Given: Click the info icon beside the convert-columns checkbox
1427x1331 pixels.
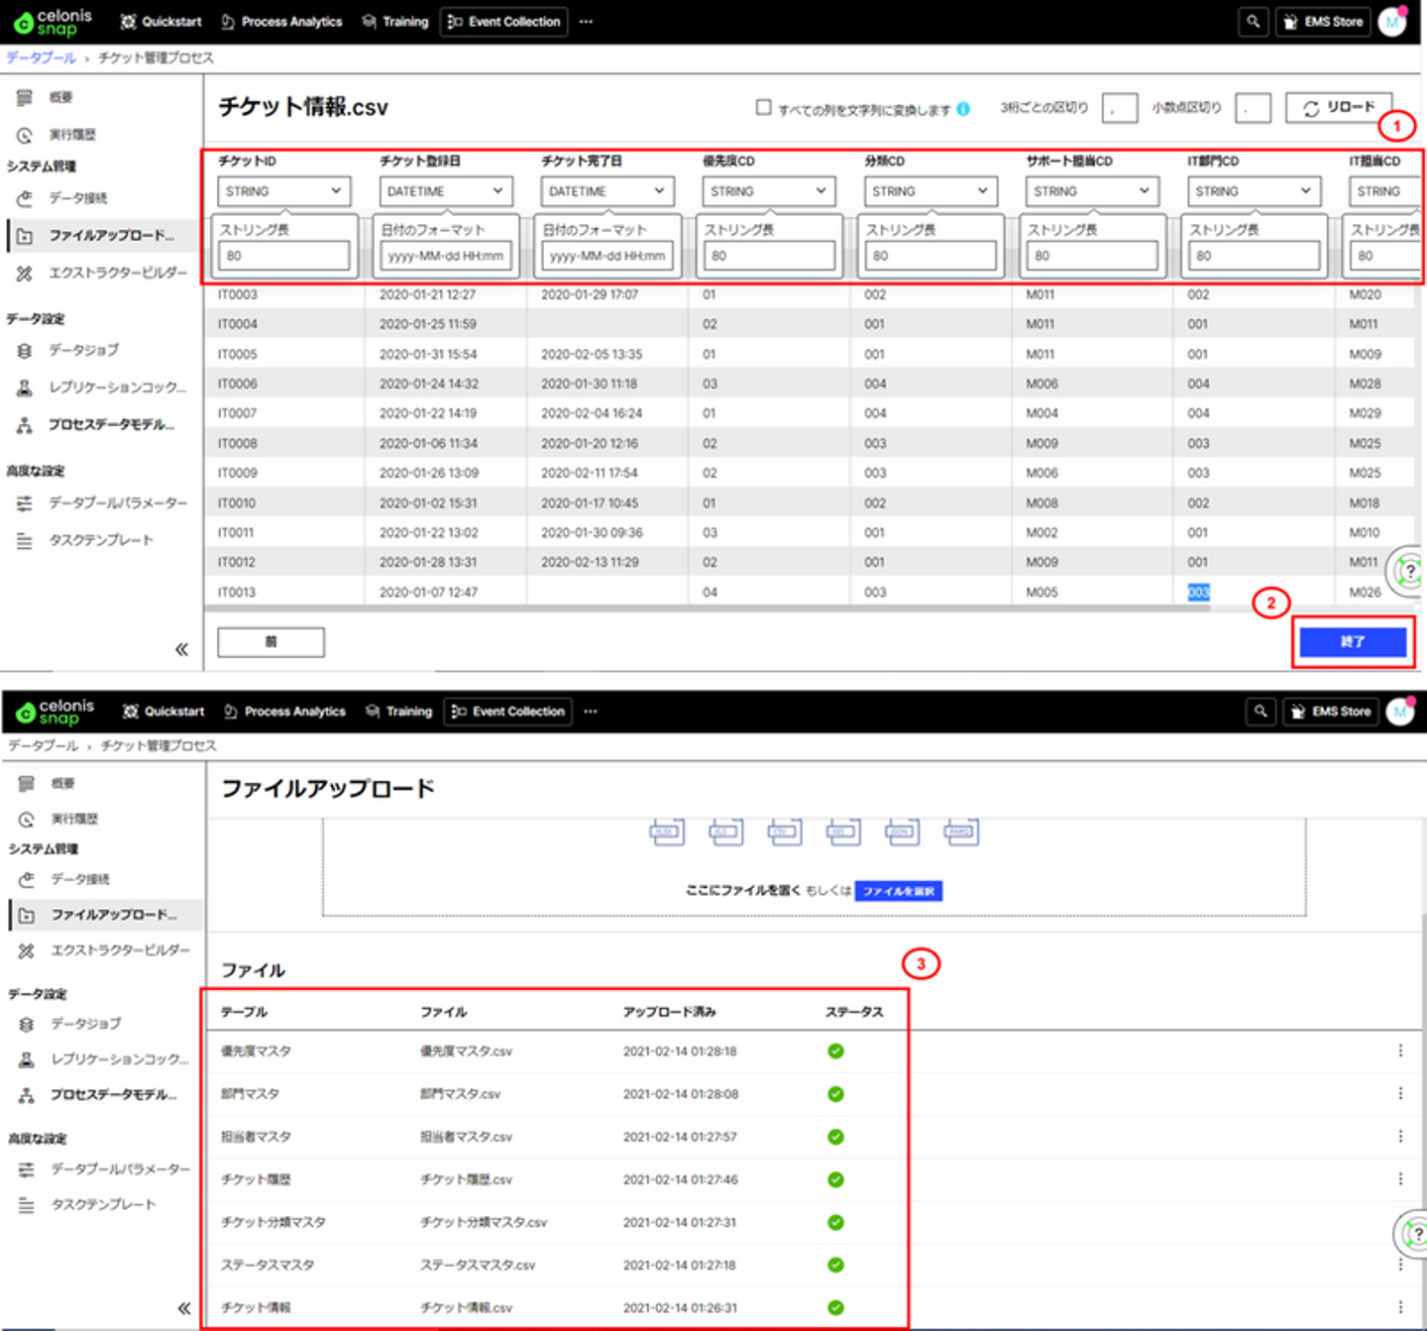Looking at the screenshot, I should pyautogui.click(x=963, y=109).
